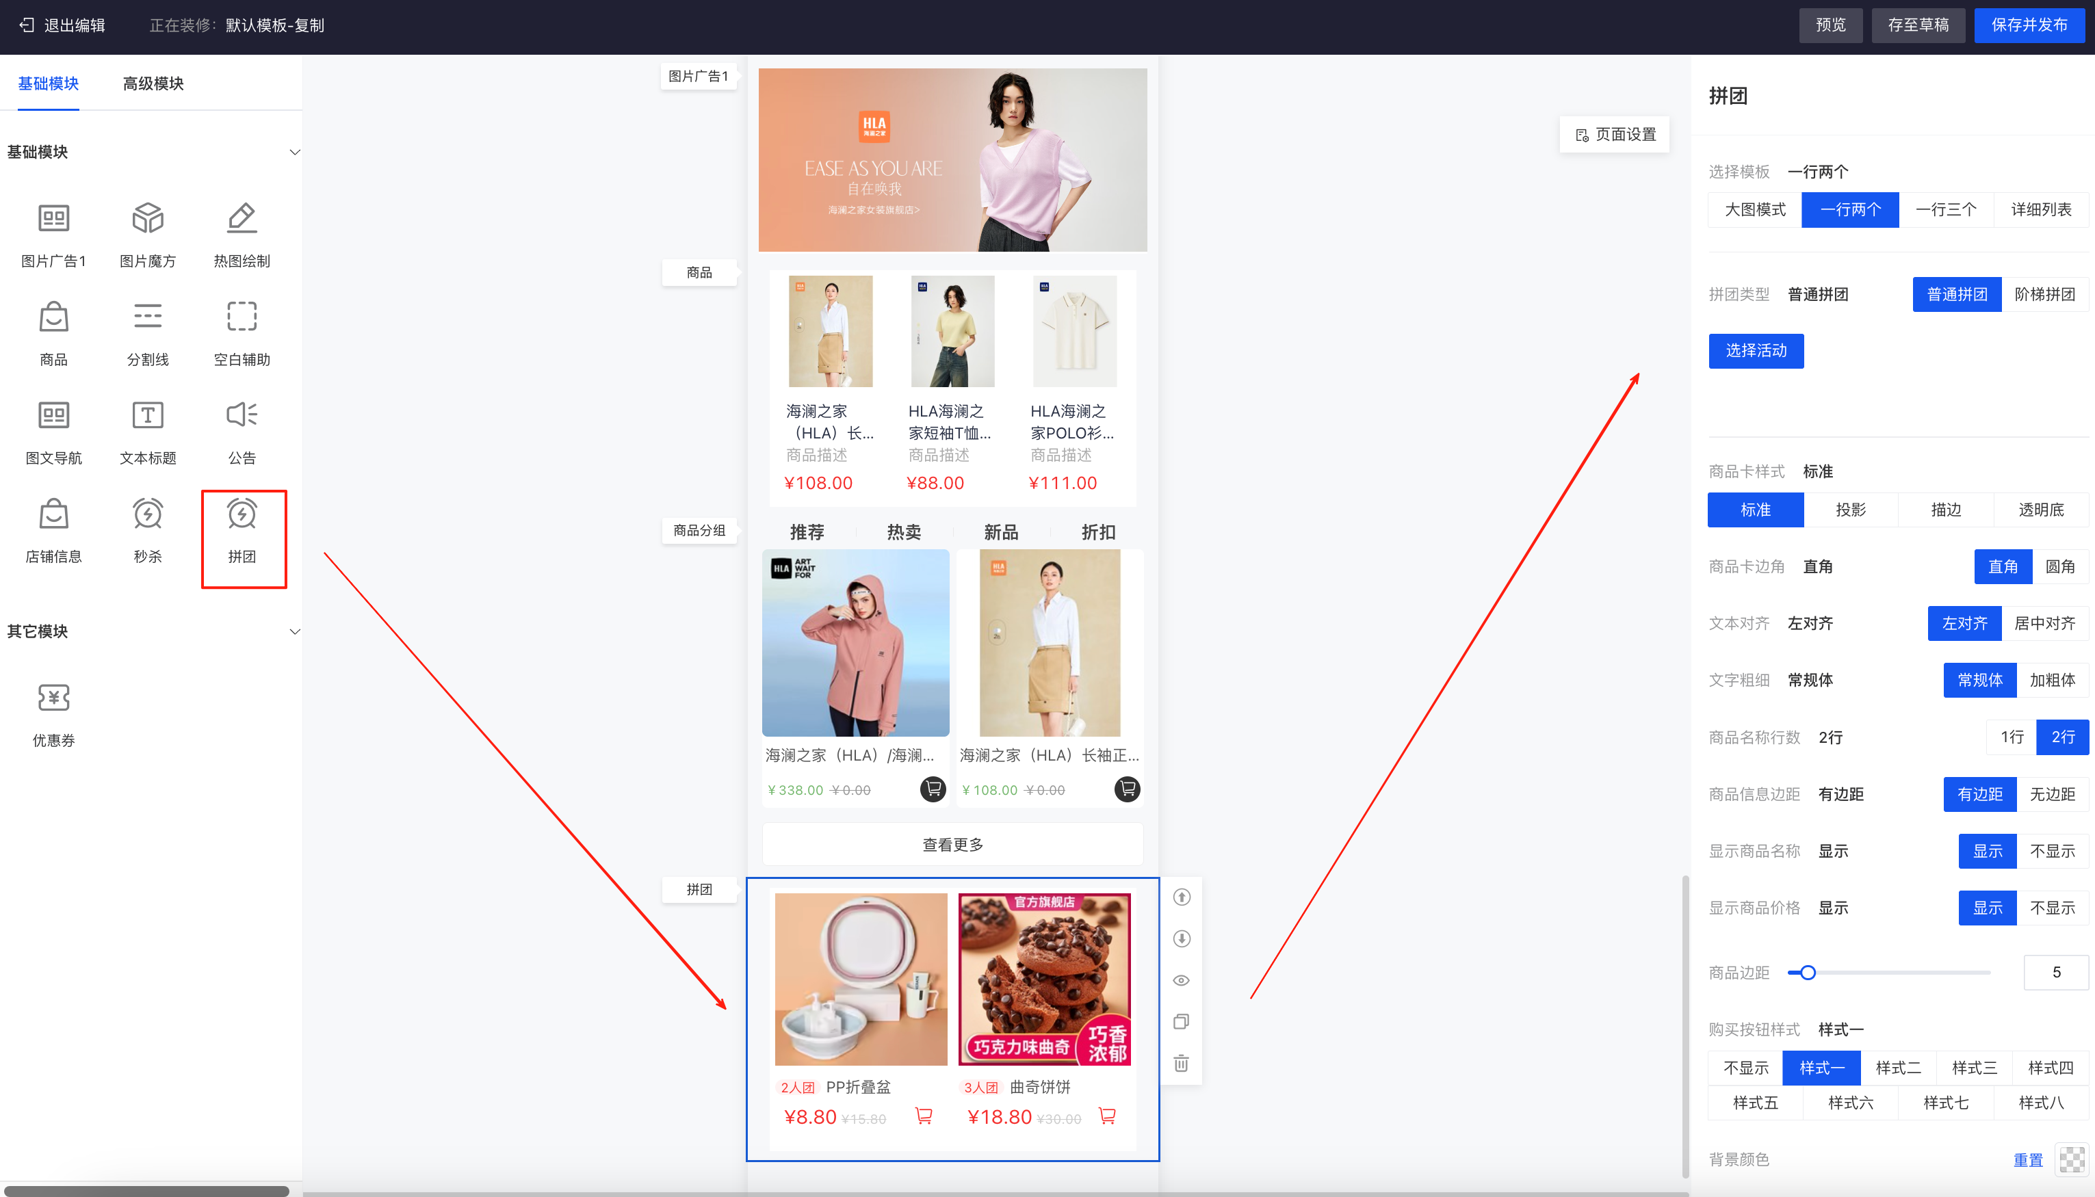This screenshot has width=2095, height=1197.
Task: Move the 拼团 block down with the arrow
Action: (x=1182, y=939)
